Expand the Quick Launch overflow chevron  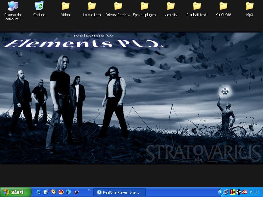click(89, 190)
